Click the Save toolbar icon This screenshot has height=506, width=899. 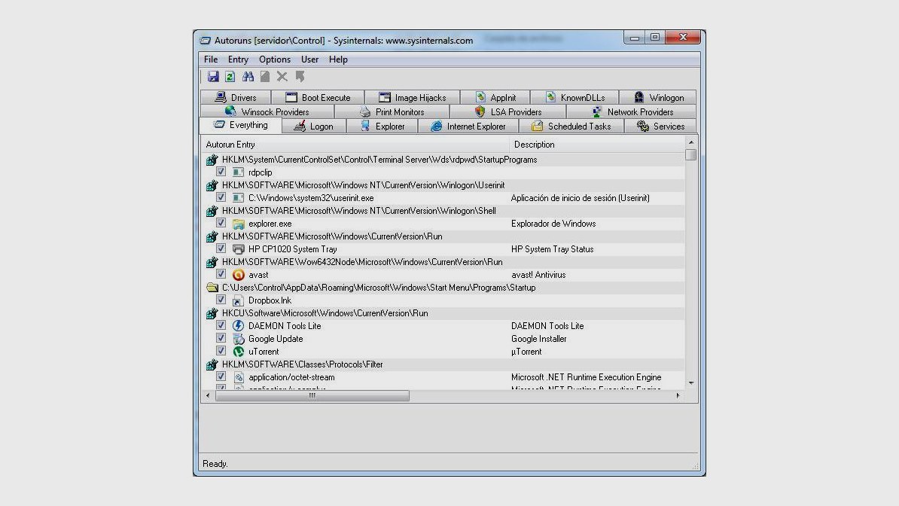tap(213, 76)
